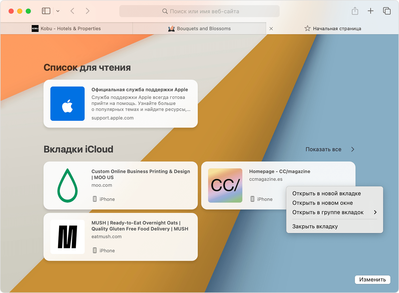
Task: Select the Начальная страница tab
Action: pyautogui.click(x=332, y=29)
